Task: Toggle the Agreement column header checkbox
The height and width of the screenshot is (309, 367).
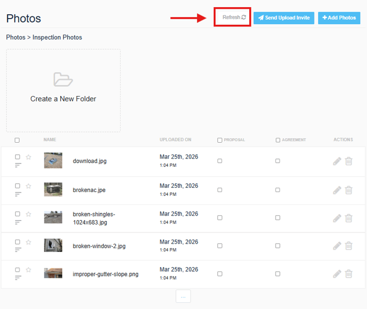Action: point(278,140)
